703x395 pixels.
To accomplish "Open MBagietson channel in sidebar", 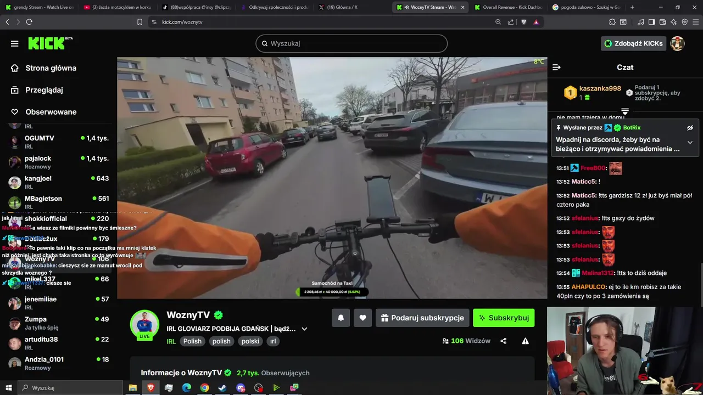I will click(58, 202).
